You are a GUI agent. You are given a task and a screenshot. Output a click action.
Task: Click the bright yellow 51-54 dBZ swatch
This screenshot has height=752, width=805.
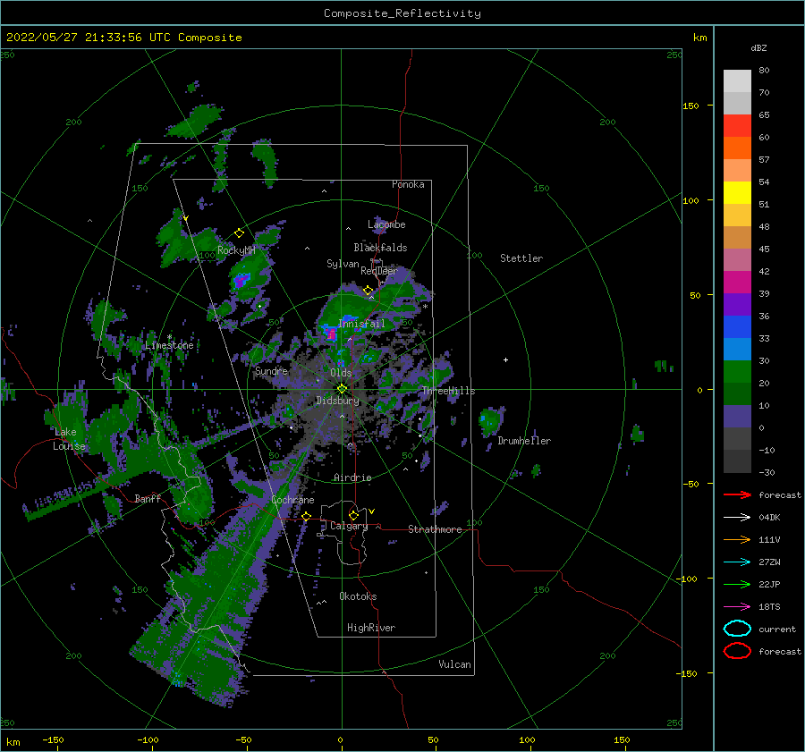[x=737, y=192]
